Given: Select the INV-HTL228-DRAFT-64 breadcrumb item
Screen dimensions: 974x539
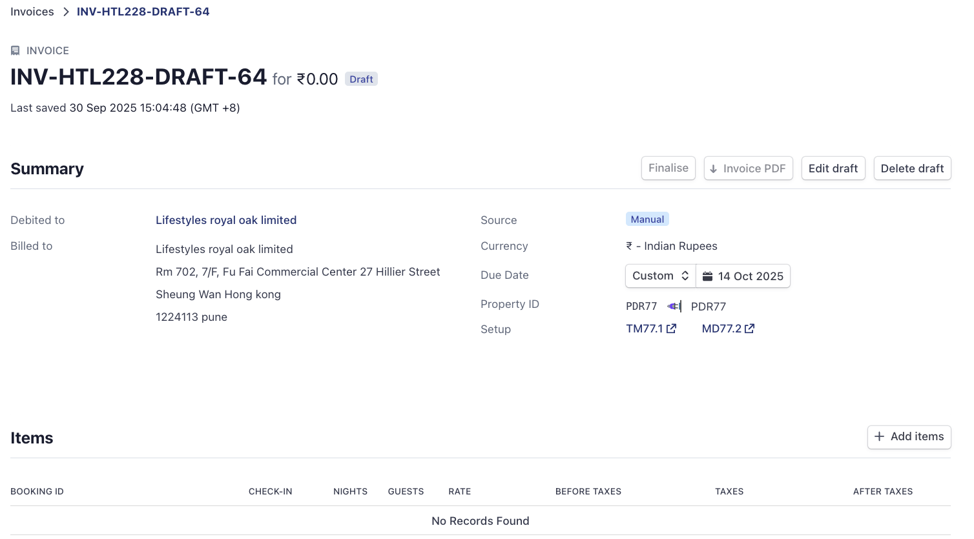Looking at the screenshot, I should pos(143,12).
